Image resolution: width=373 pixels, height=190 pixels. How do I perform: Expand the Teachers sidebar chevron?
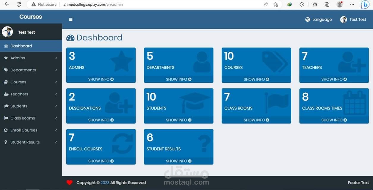click(56, 94)
